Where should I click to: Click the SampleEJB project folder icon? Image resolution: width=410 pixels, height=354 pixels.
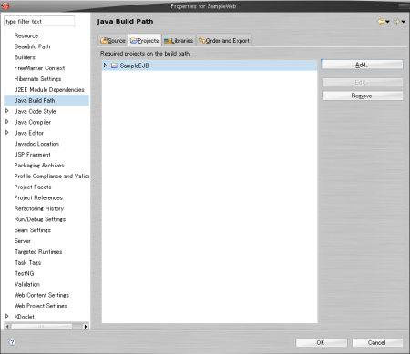pyautogui.click(x=115, y=66)
